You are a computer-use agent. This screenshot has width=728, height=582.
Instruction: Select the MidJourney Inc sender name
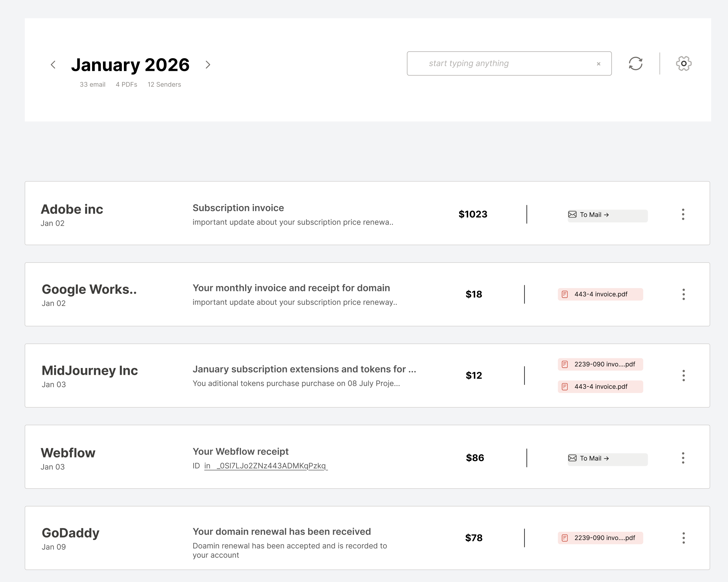click(x=90, y=370)
